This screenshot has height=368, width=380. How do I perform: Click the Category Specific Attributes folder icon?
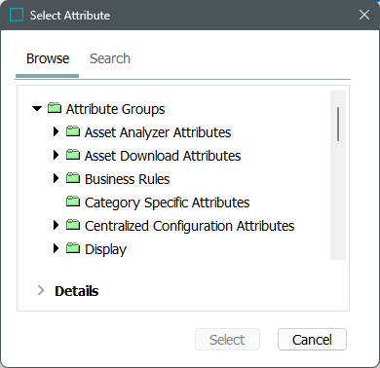point(73,202)
